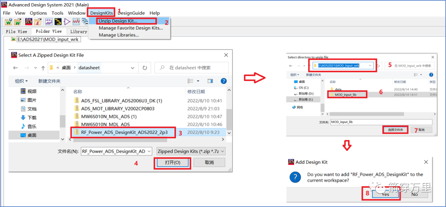The height and width of the screenshot is (207, 446).
Task: Go up one folder in zipped file dialog
Action: [x=43, y=68]
